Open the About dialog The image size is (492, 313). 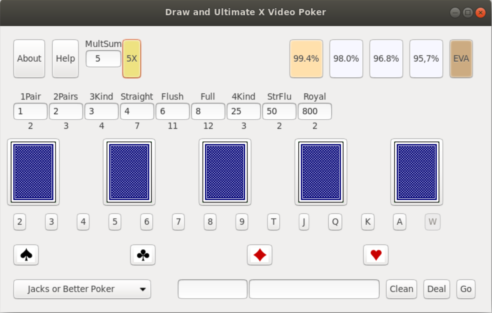pos(29,59)
